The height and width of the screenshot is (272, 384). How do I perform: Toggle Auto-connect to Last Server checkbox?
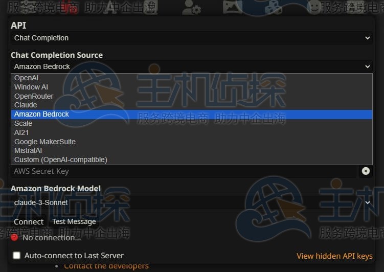coord(17,256)
